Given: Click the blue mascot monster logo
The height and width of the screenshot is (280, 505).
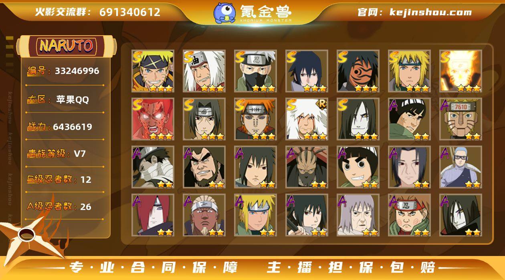Looking at the screenshot, I should (x=224, y=13).
